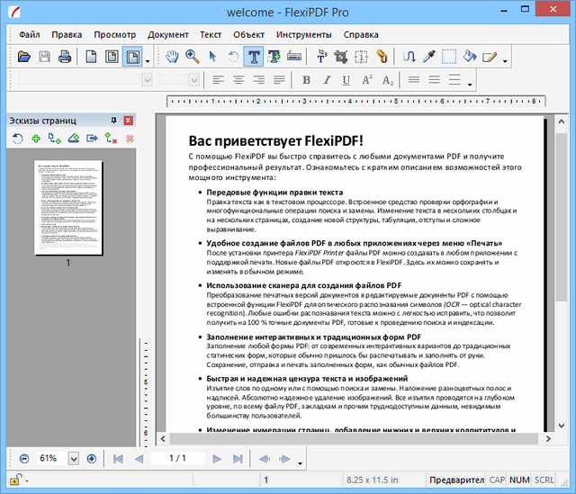Add a new page with green plus
This screenshot has width=576, height=494.
click(36, 139)
